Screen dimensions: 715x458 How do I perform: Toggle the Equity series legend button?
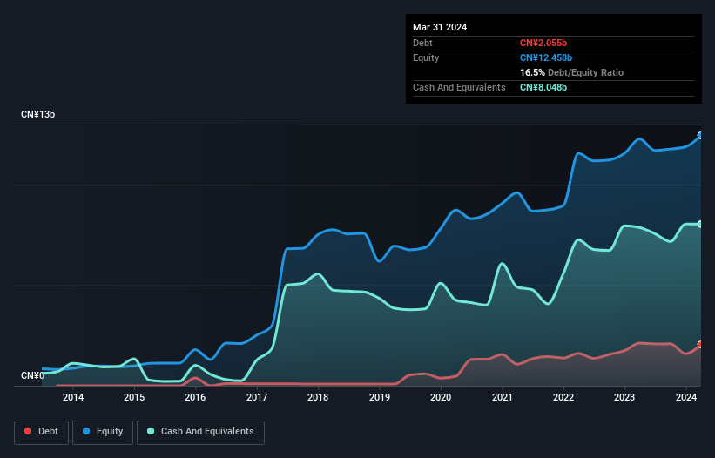103,432
